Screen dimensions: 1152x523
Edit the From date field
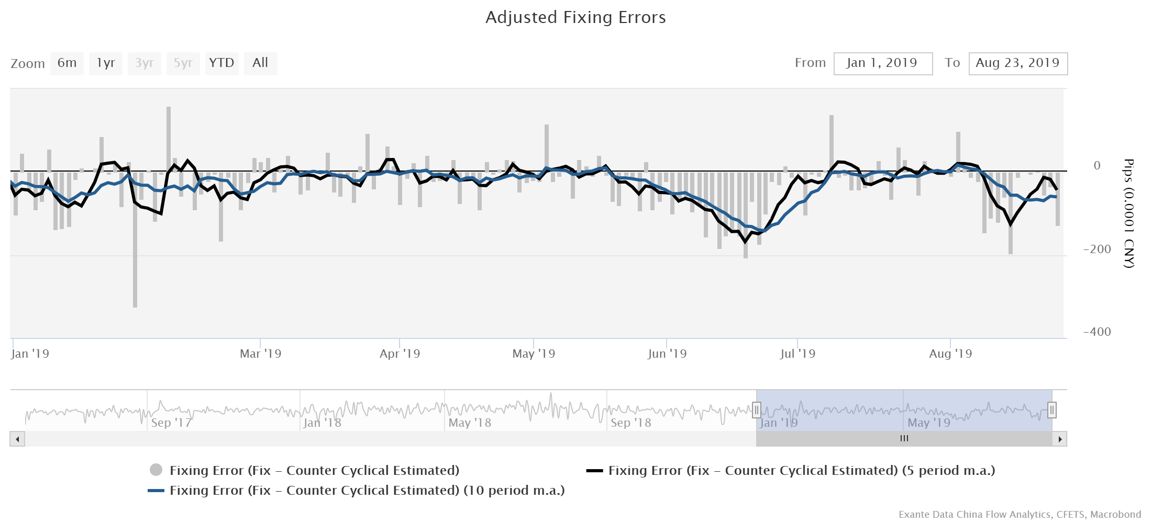coord(883,63)
